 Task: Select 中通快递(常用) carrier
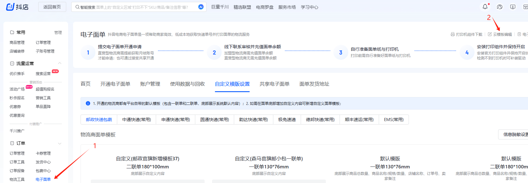pyautogui.click(x=137, y=120)
